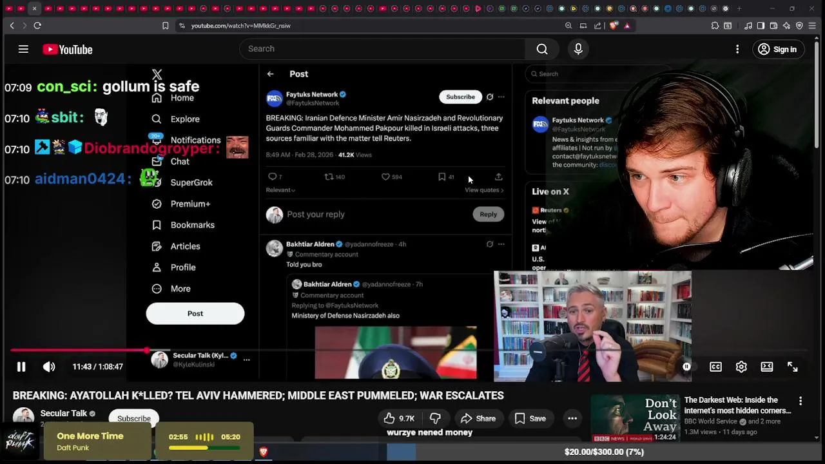
Task: Open Bookmarks in X sidebar
Action: pos(183,225)
